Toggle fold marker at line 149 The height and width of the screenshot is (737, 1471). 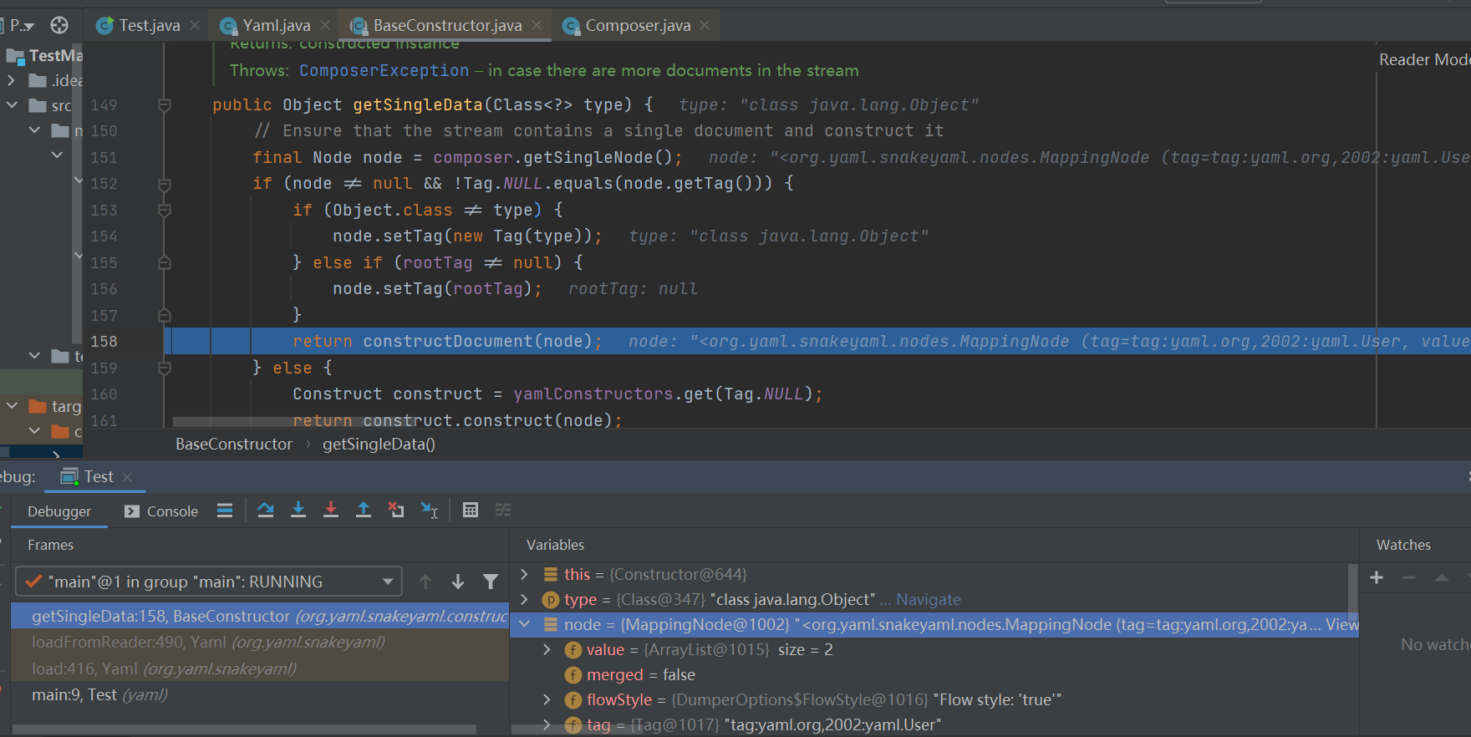click(x=165, y=105)
